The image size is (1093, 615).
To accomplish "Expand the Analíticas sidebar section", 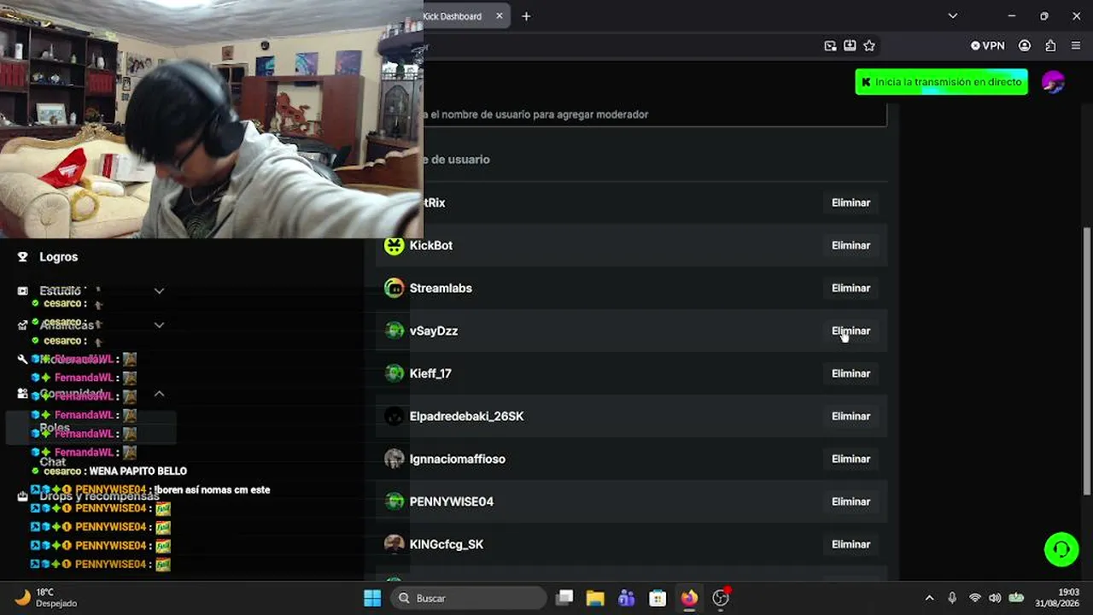I will point(159,325).
